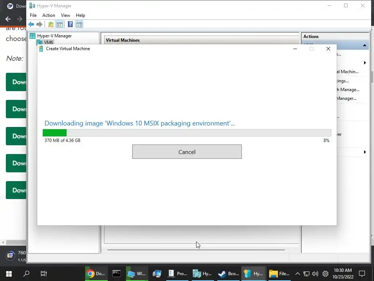The width and height of the screenshot is (374, 281).
Task: Open the Action menu in Hyper-V Manager
Action: (49, 15)
